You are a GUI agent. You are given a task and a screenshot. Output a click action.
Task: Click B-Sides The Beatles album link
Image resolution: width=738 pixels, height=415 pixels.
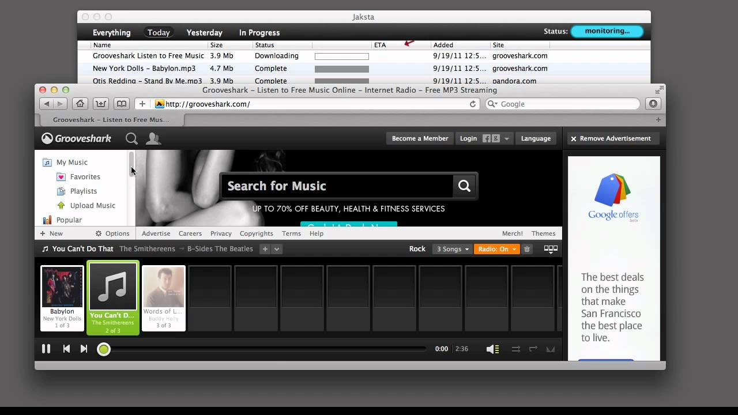point(220,249)
